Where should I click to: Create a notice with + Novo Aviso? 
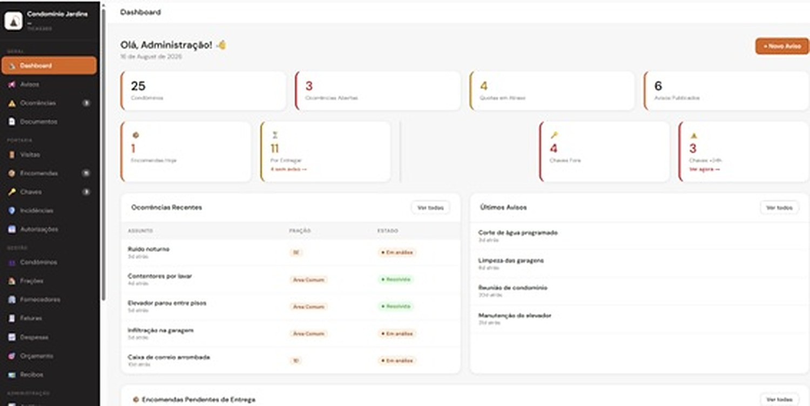point(782,46)
